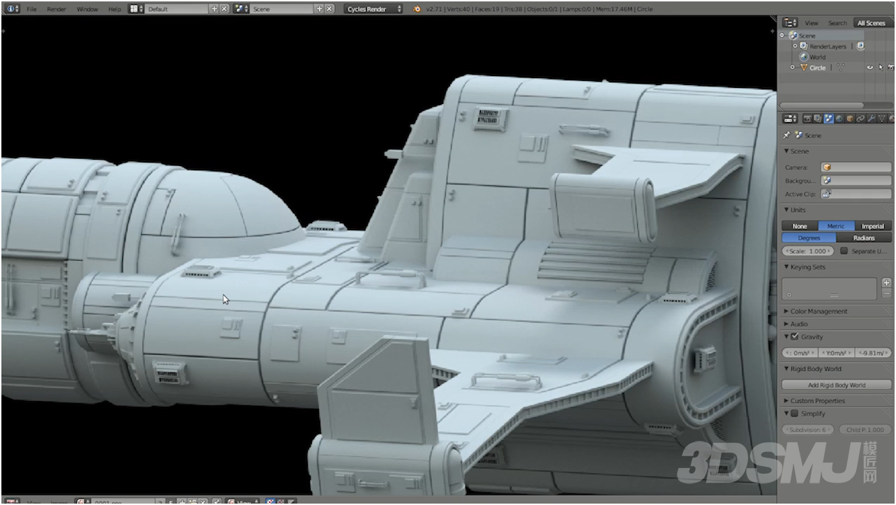Click Add Rigid Body World button

(837, 385)
